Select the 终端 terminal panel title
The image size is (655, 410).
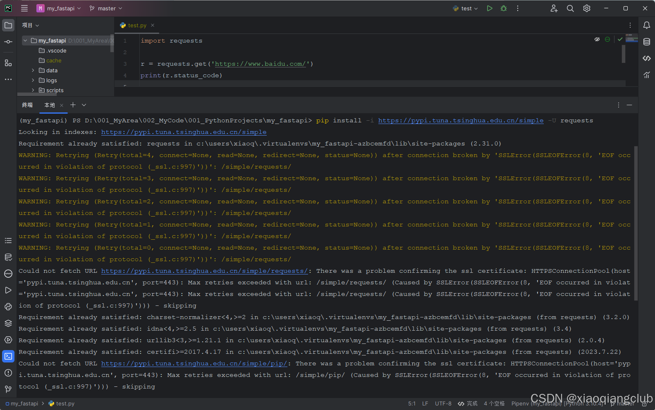pos(27,105)
